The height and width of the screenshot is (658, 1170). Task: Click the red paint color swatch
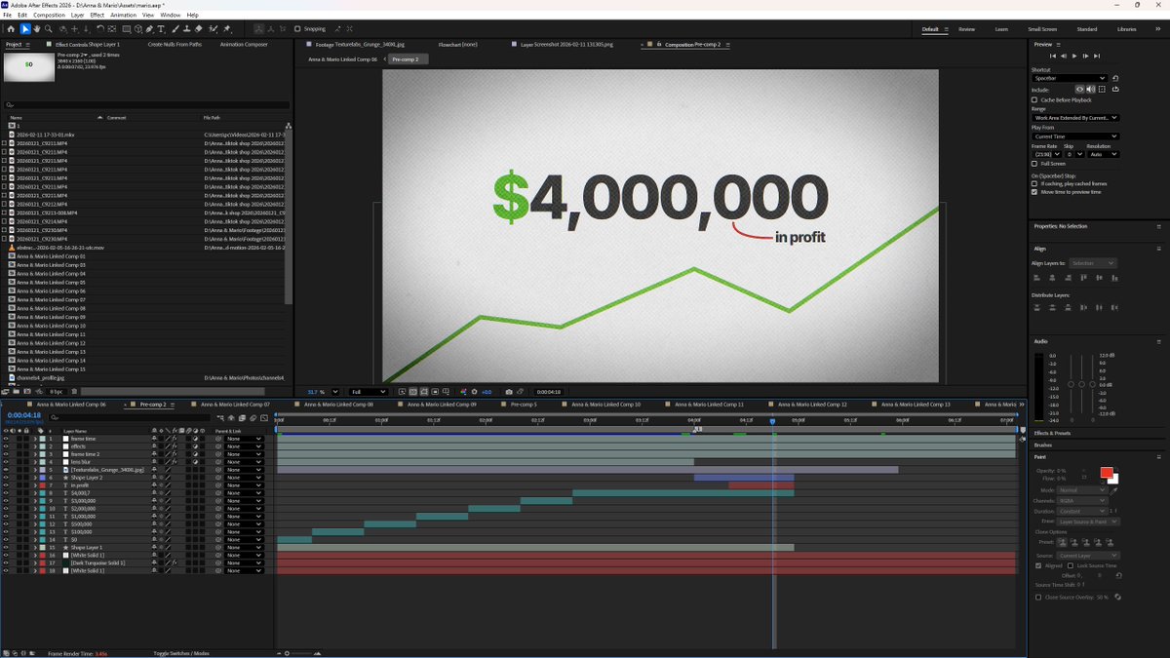coord(1106,474)
